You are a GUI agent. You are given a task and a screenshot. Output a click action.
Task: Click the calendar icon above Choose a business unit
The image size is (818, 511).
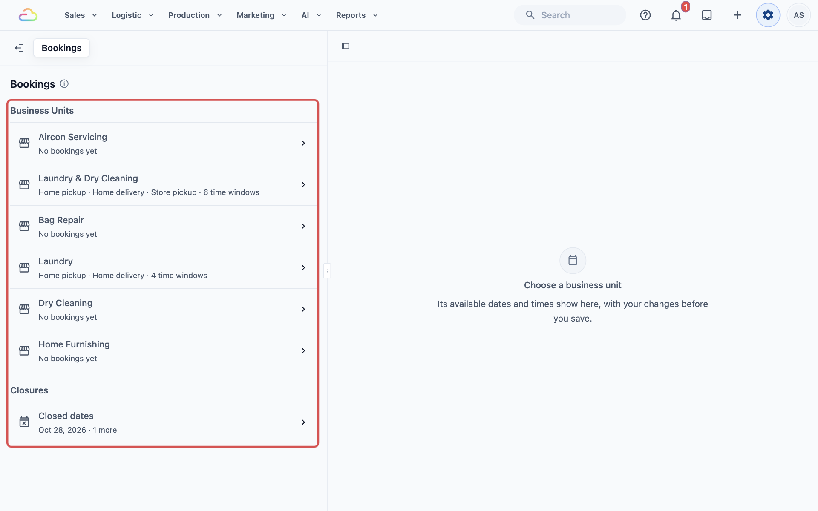[x=573, y=261]
